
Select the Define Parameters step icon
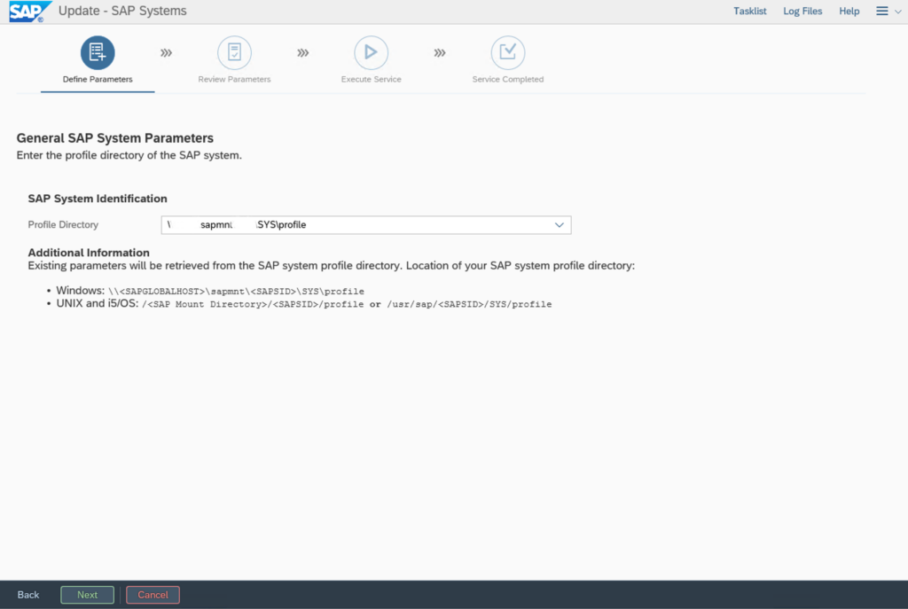pyautogui.click(x=98, y=52)
